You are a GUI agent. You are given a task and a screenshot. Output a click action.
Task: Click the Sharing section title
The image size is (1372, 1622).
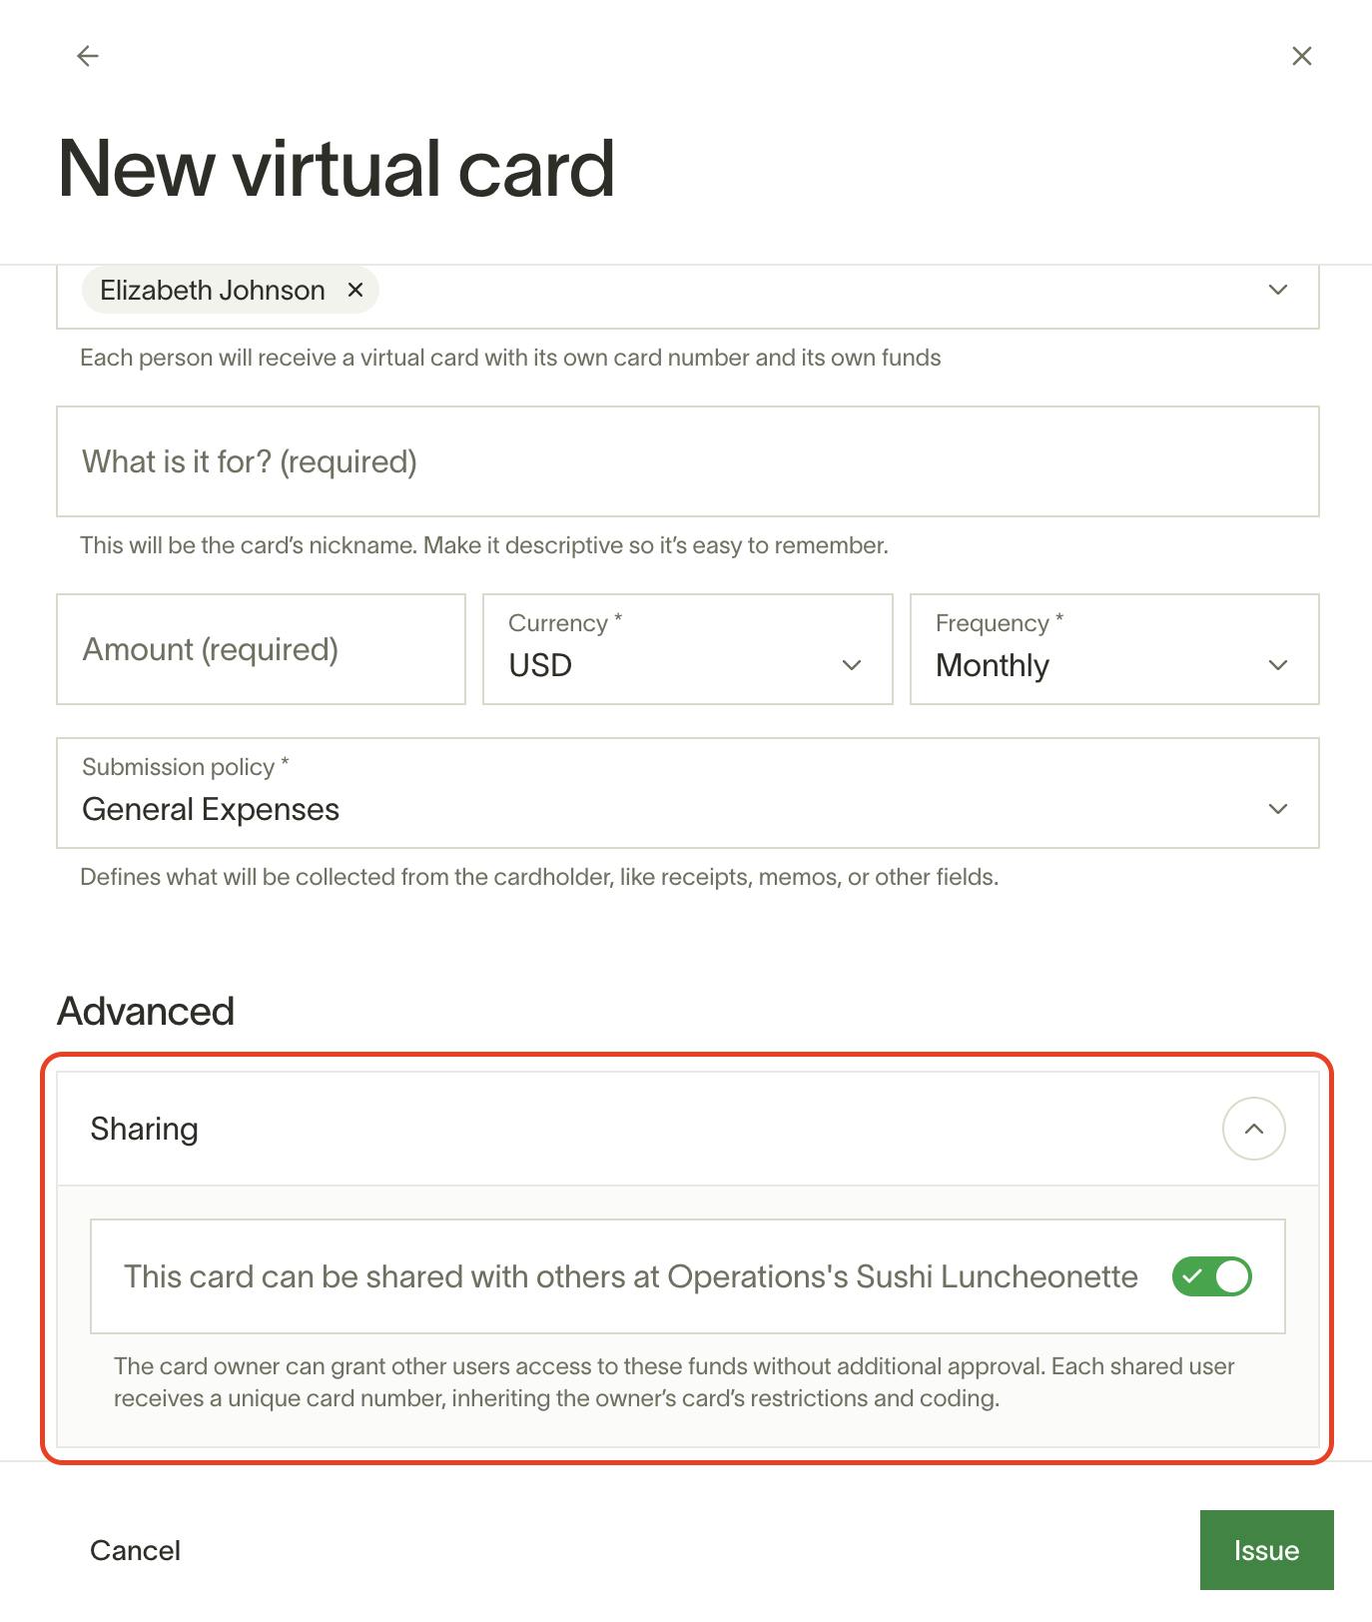point(144,1129)
